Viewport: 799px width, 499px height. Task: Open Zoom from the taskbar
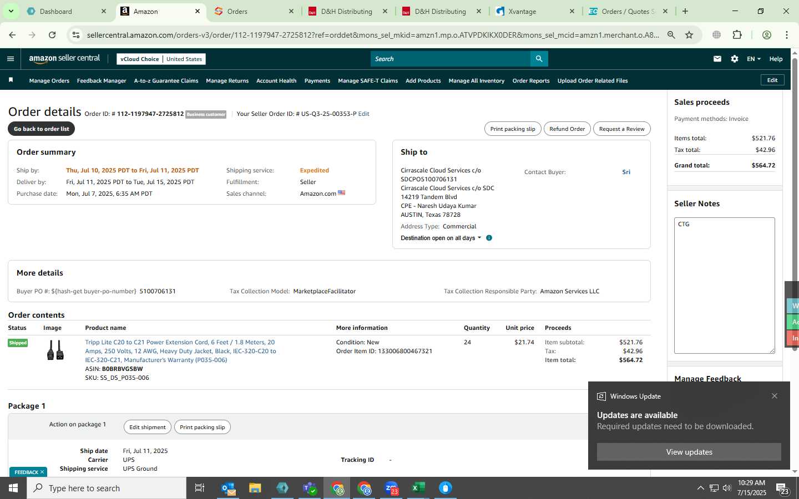point(391,488)
